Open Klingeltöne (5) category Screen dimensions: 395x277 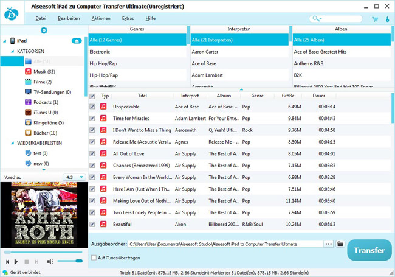tap(49, 122)
